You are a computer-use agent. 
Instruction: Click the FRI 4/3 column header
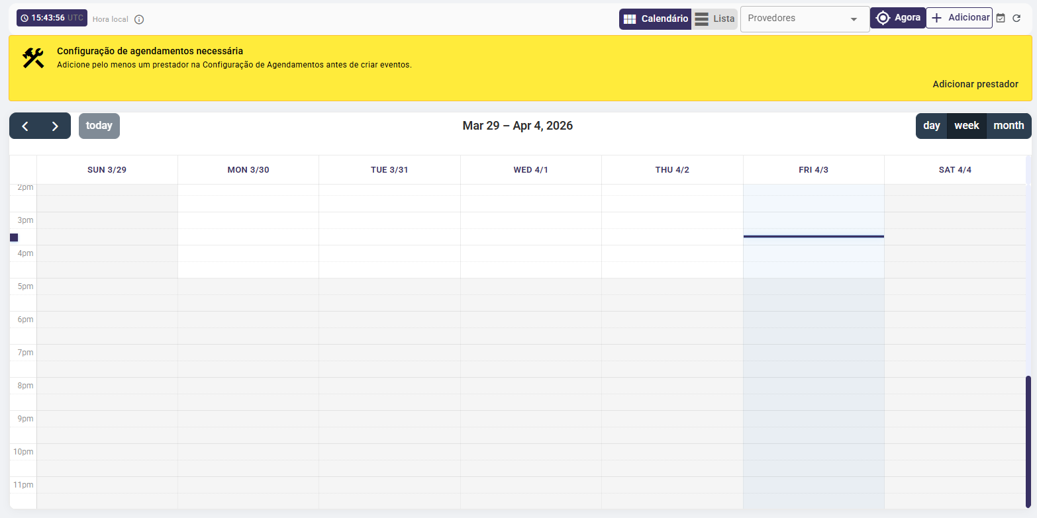pos(814,170)
